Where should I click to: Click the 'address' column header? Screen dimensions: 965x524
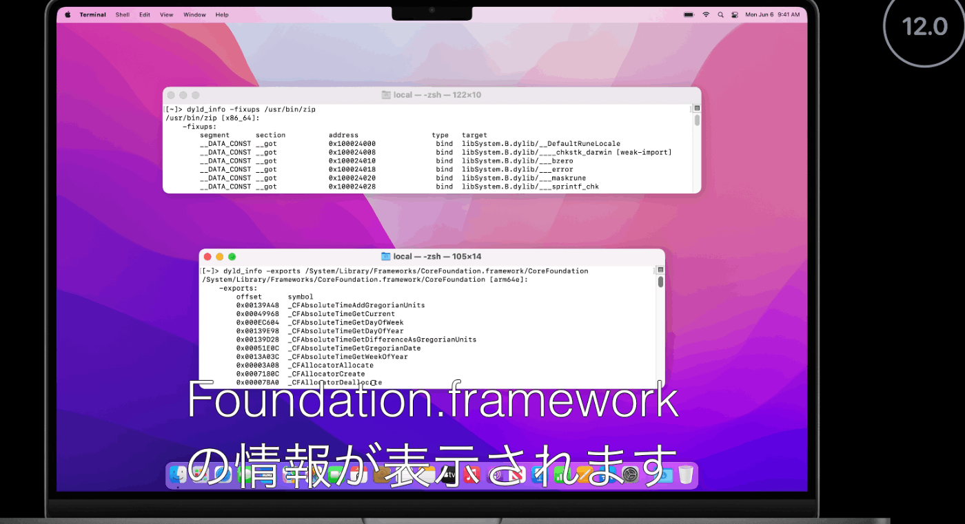(x=343, y=136)
